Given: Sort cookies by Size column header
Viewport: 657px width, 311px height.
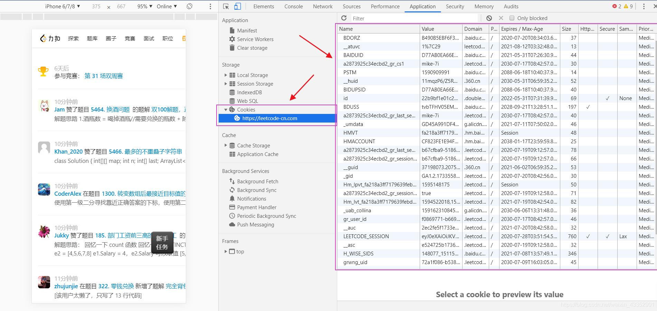Looking at the screenshot, I should tap(569, 29).
